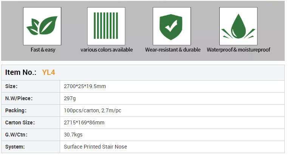This screenshot has width=290, height=155.
Task: Click the water droplet icon
Action: [238, 26]
